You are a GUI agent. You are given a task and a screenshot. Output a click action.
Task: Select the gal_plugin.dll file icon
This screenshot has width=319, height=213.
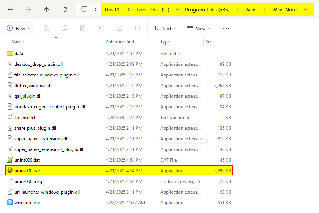(10, 96)
